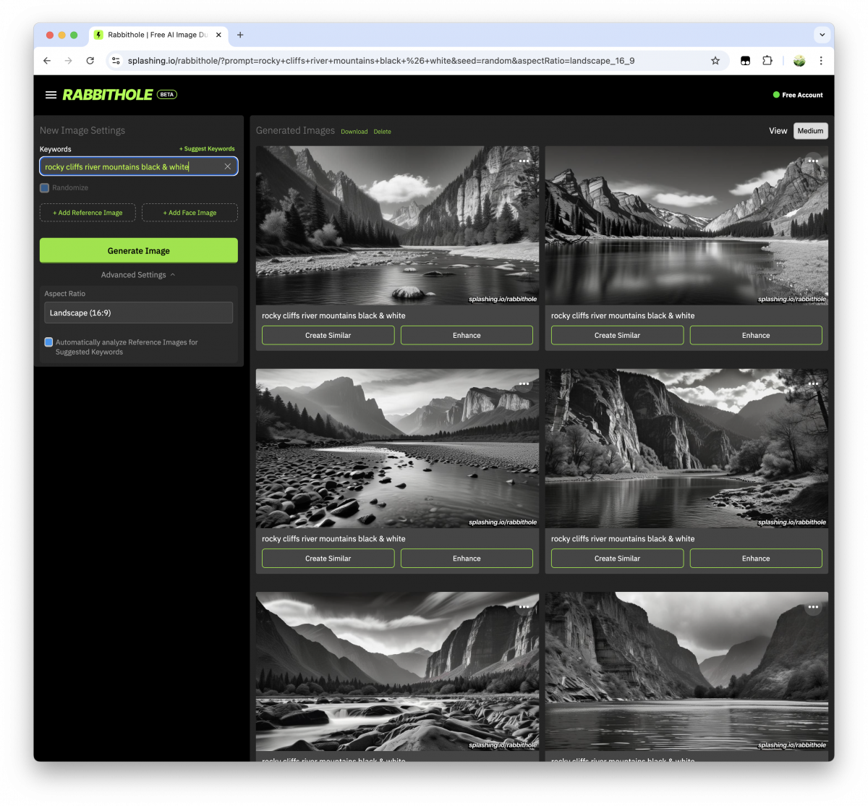Open thumbnail of dark cliff beside lake

pyautogui.click(x=686, y=449)
